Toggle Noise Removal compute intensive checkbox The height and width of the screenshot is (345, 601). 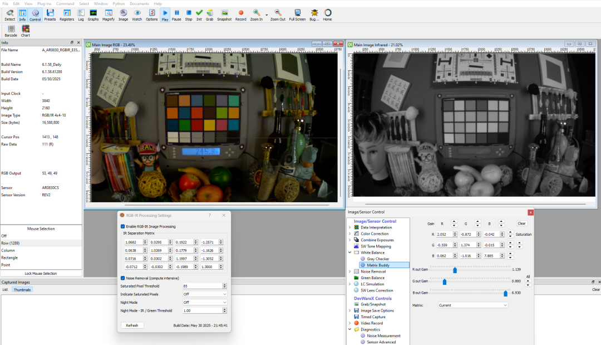[123, 278]
